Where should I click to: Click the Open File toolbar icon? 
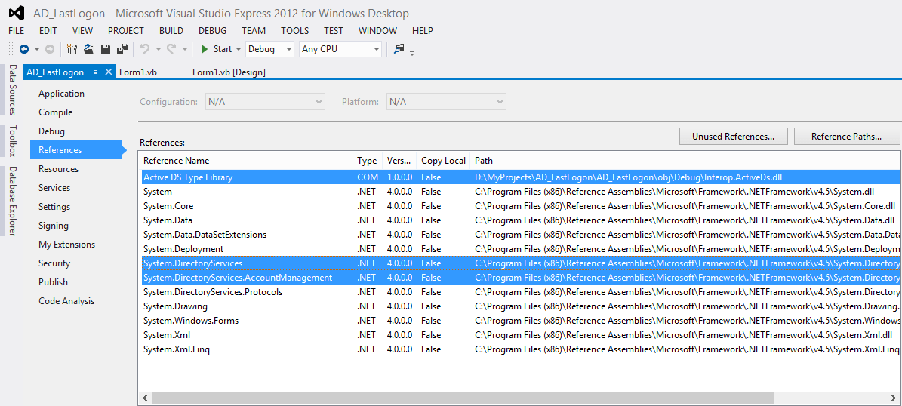(89, 50)
